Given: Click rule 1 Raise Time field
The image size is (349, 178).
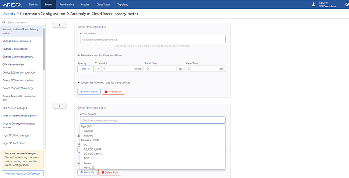Looking at the screenshot, I should click(161, 69).
